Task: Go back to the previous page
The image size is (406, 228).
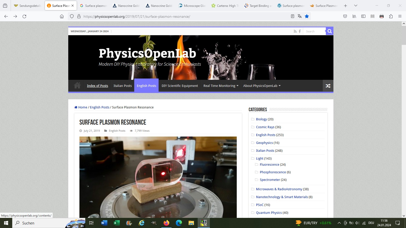Action: click(x=6, y=16)
